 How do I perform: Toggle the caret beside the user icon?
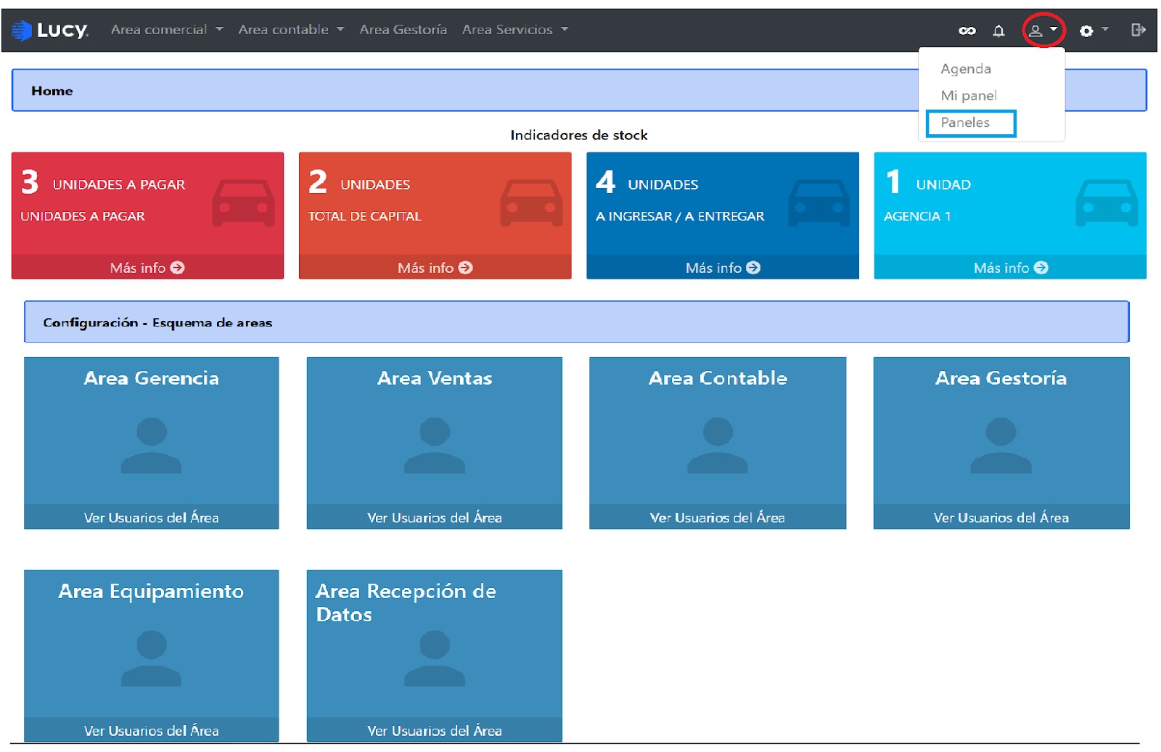1054,30
